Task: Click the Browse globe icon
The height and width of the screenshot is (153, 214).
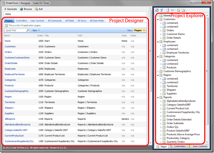Action: point(21,9)
